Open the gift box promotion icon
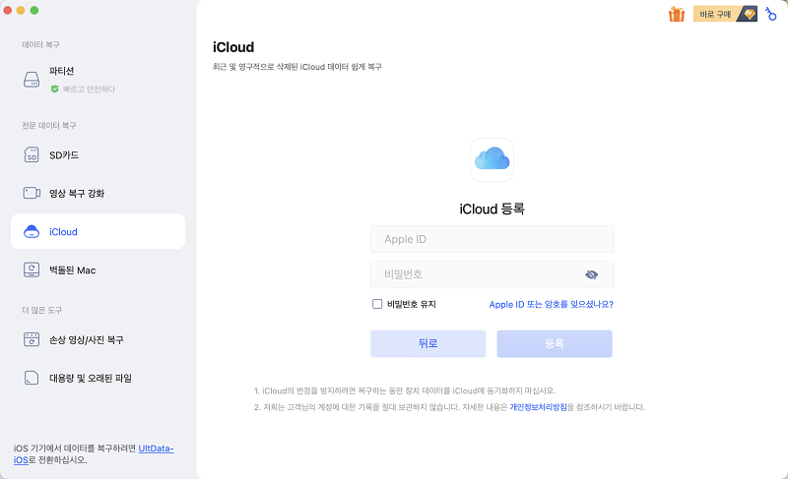The height and width of the screenshot is (479, 788). point(677,14)
